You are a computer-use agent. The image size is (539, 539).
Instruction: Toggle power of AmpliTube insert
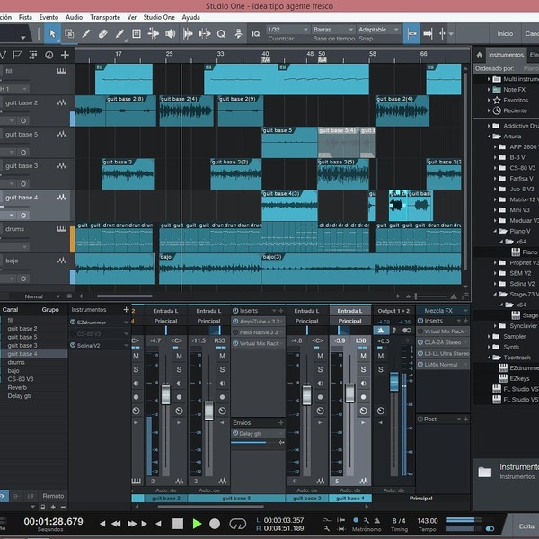coord(235,321)
